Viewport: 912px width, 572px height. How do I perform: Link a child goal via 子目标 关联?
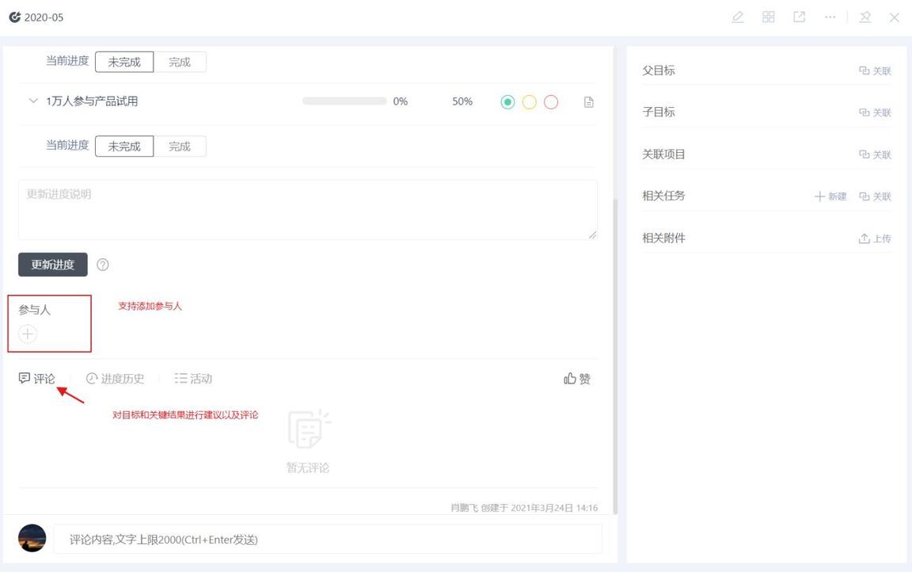(x=876, y=112)
